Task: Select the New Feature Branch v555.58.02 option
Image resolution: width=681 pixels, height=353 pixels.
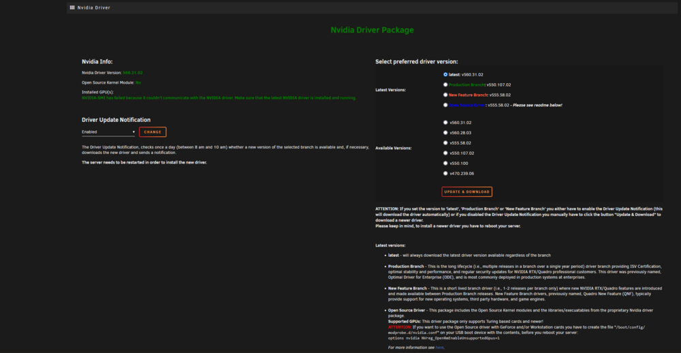Action: point(445,95)
